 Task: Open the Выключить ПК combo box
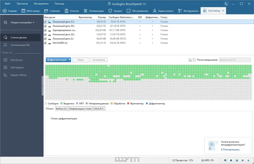(235, 60)
